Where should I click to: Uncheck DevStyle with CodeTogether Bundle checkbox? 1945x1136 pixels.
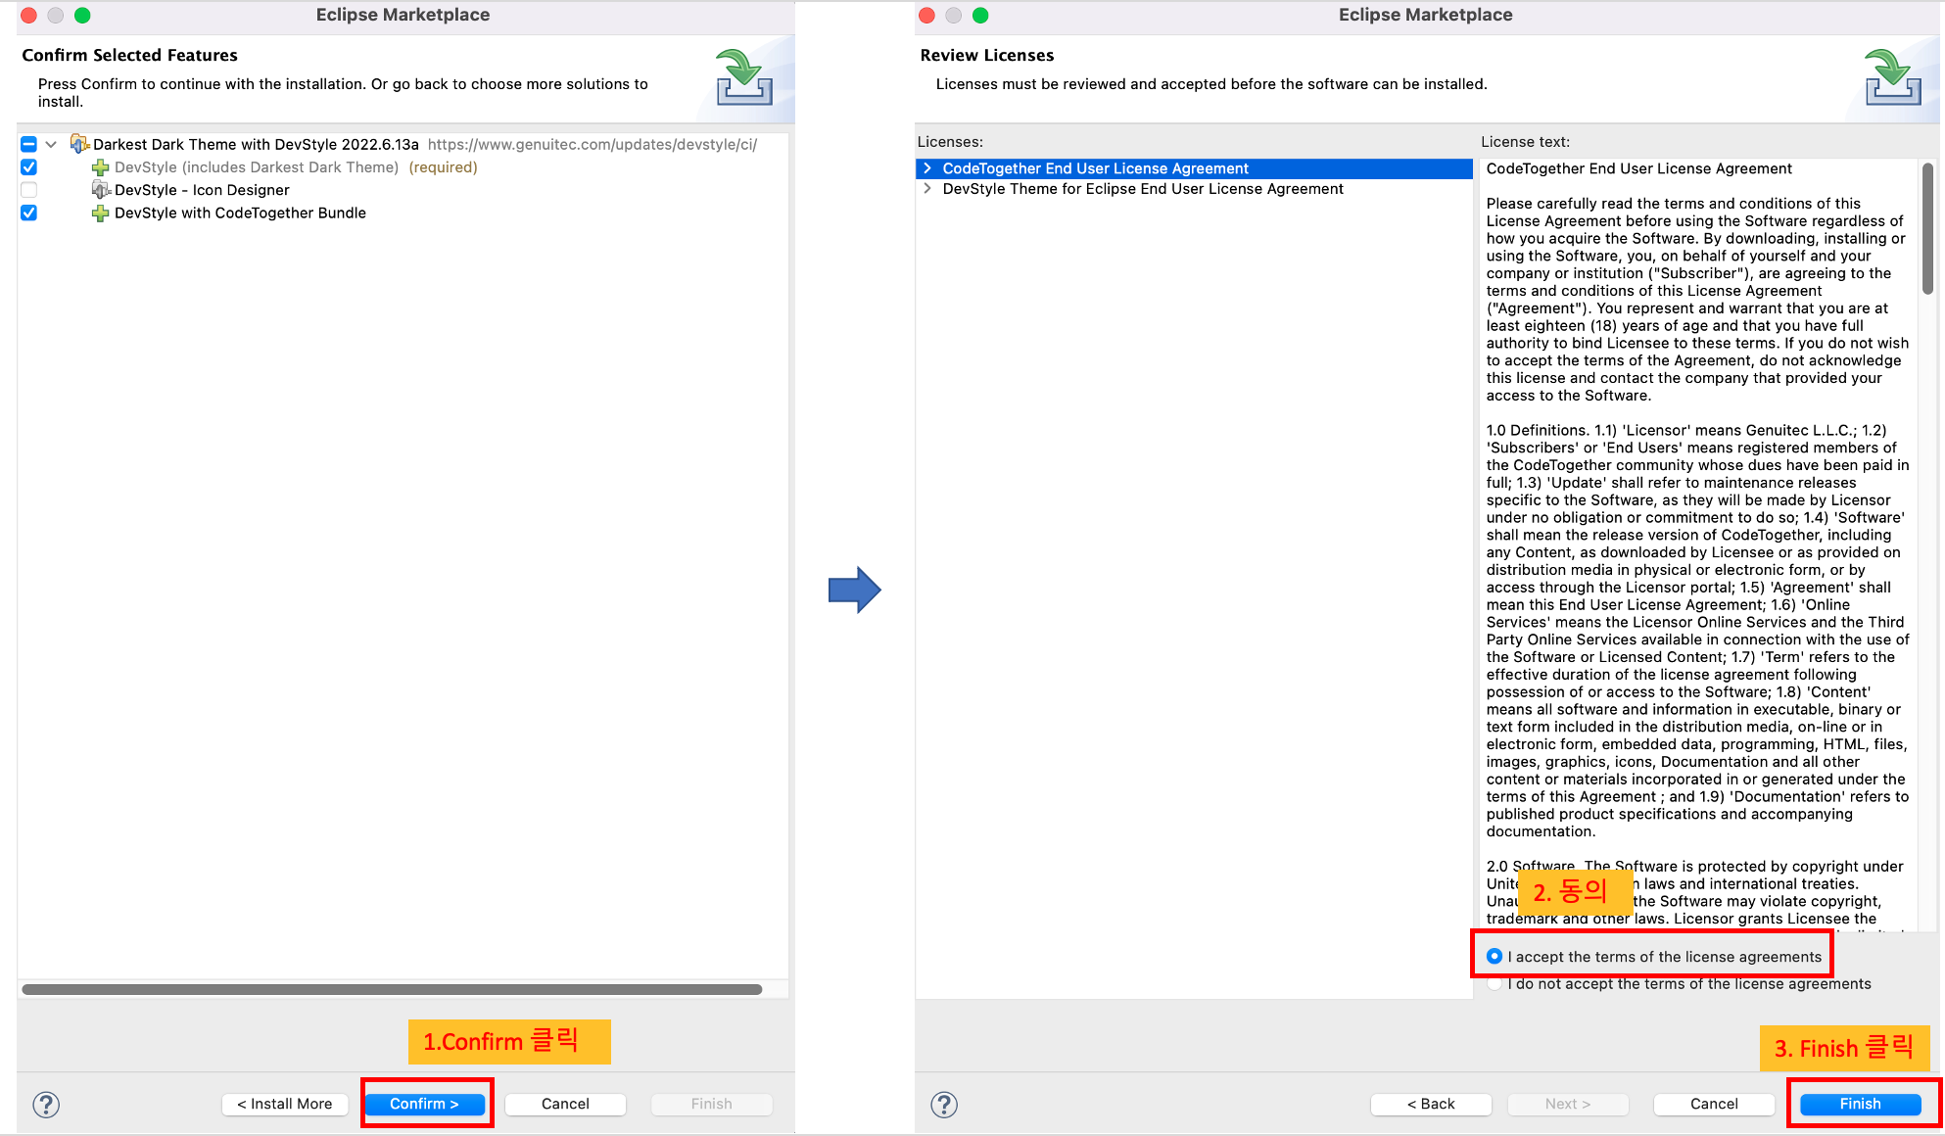click(x=29, y=213)
